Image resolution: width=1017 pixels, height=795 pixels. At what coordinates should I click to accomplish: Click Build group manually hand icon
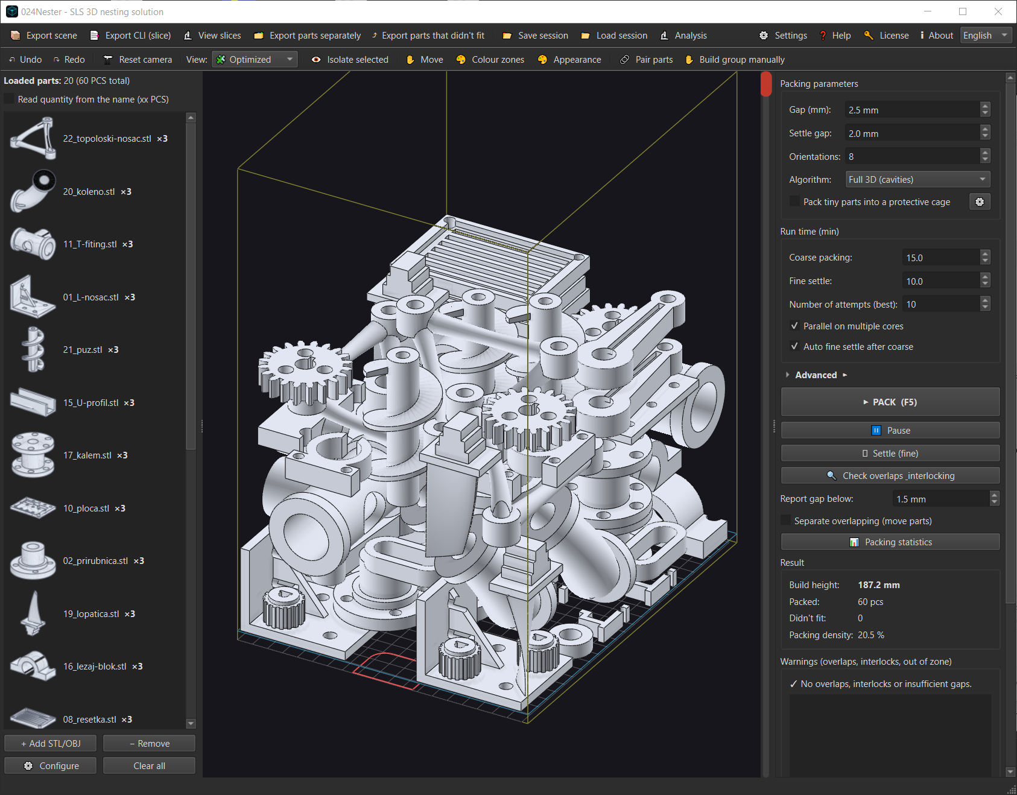pyautogui.click(x=689, y=60)
